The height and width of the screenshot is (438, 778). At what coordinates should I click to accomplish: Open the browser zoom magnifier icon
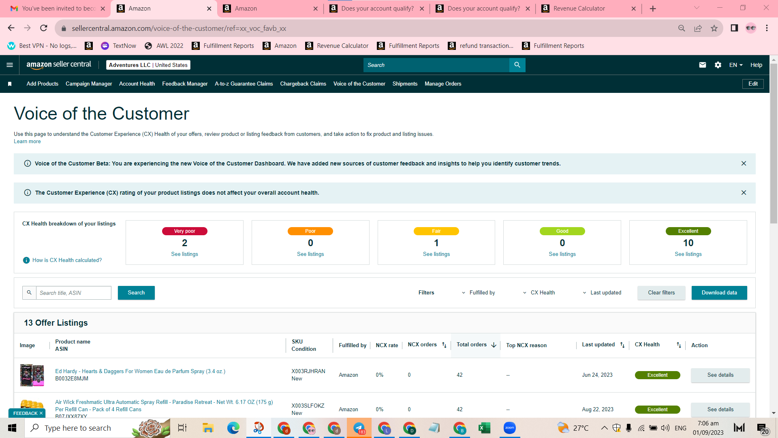point(682,28)
